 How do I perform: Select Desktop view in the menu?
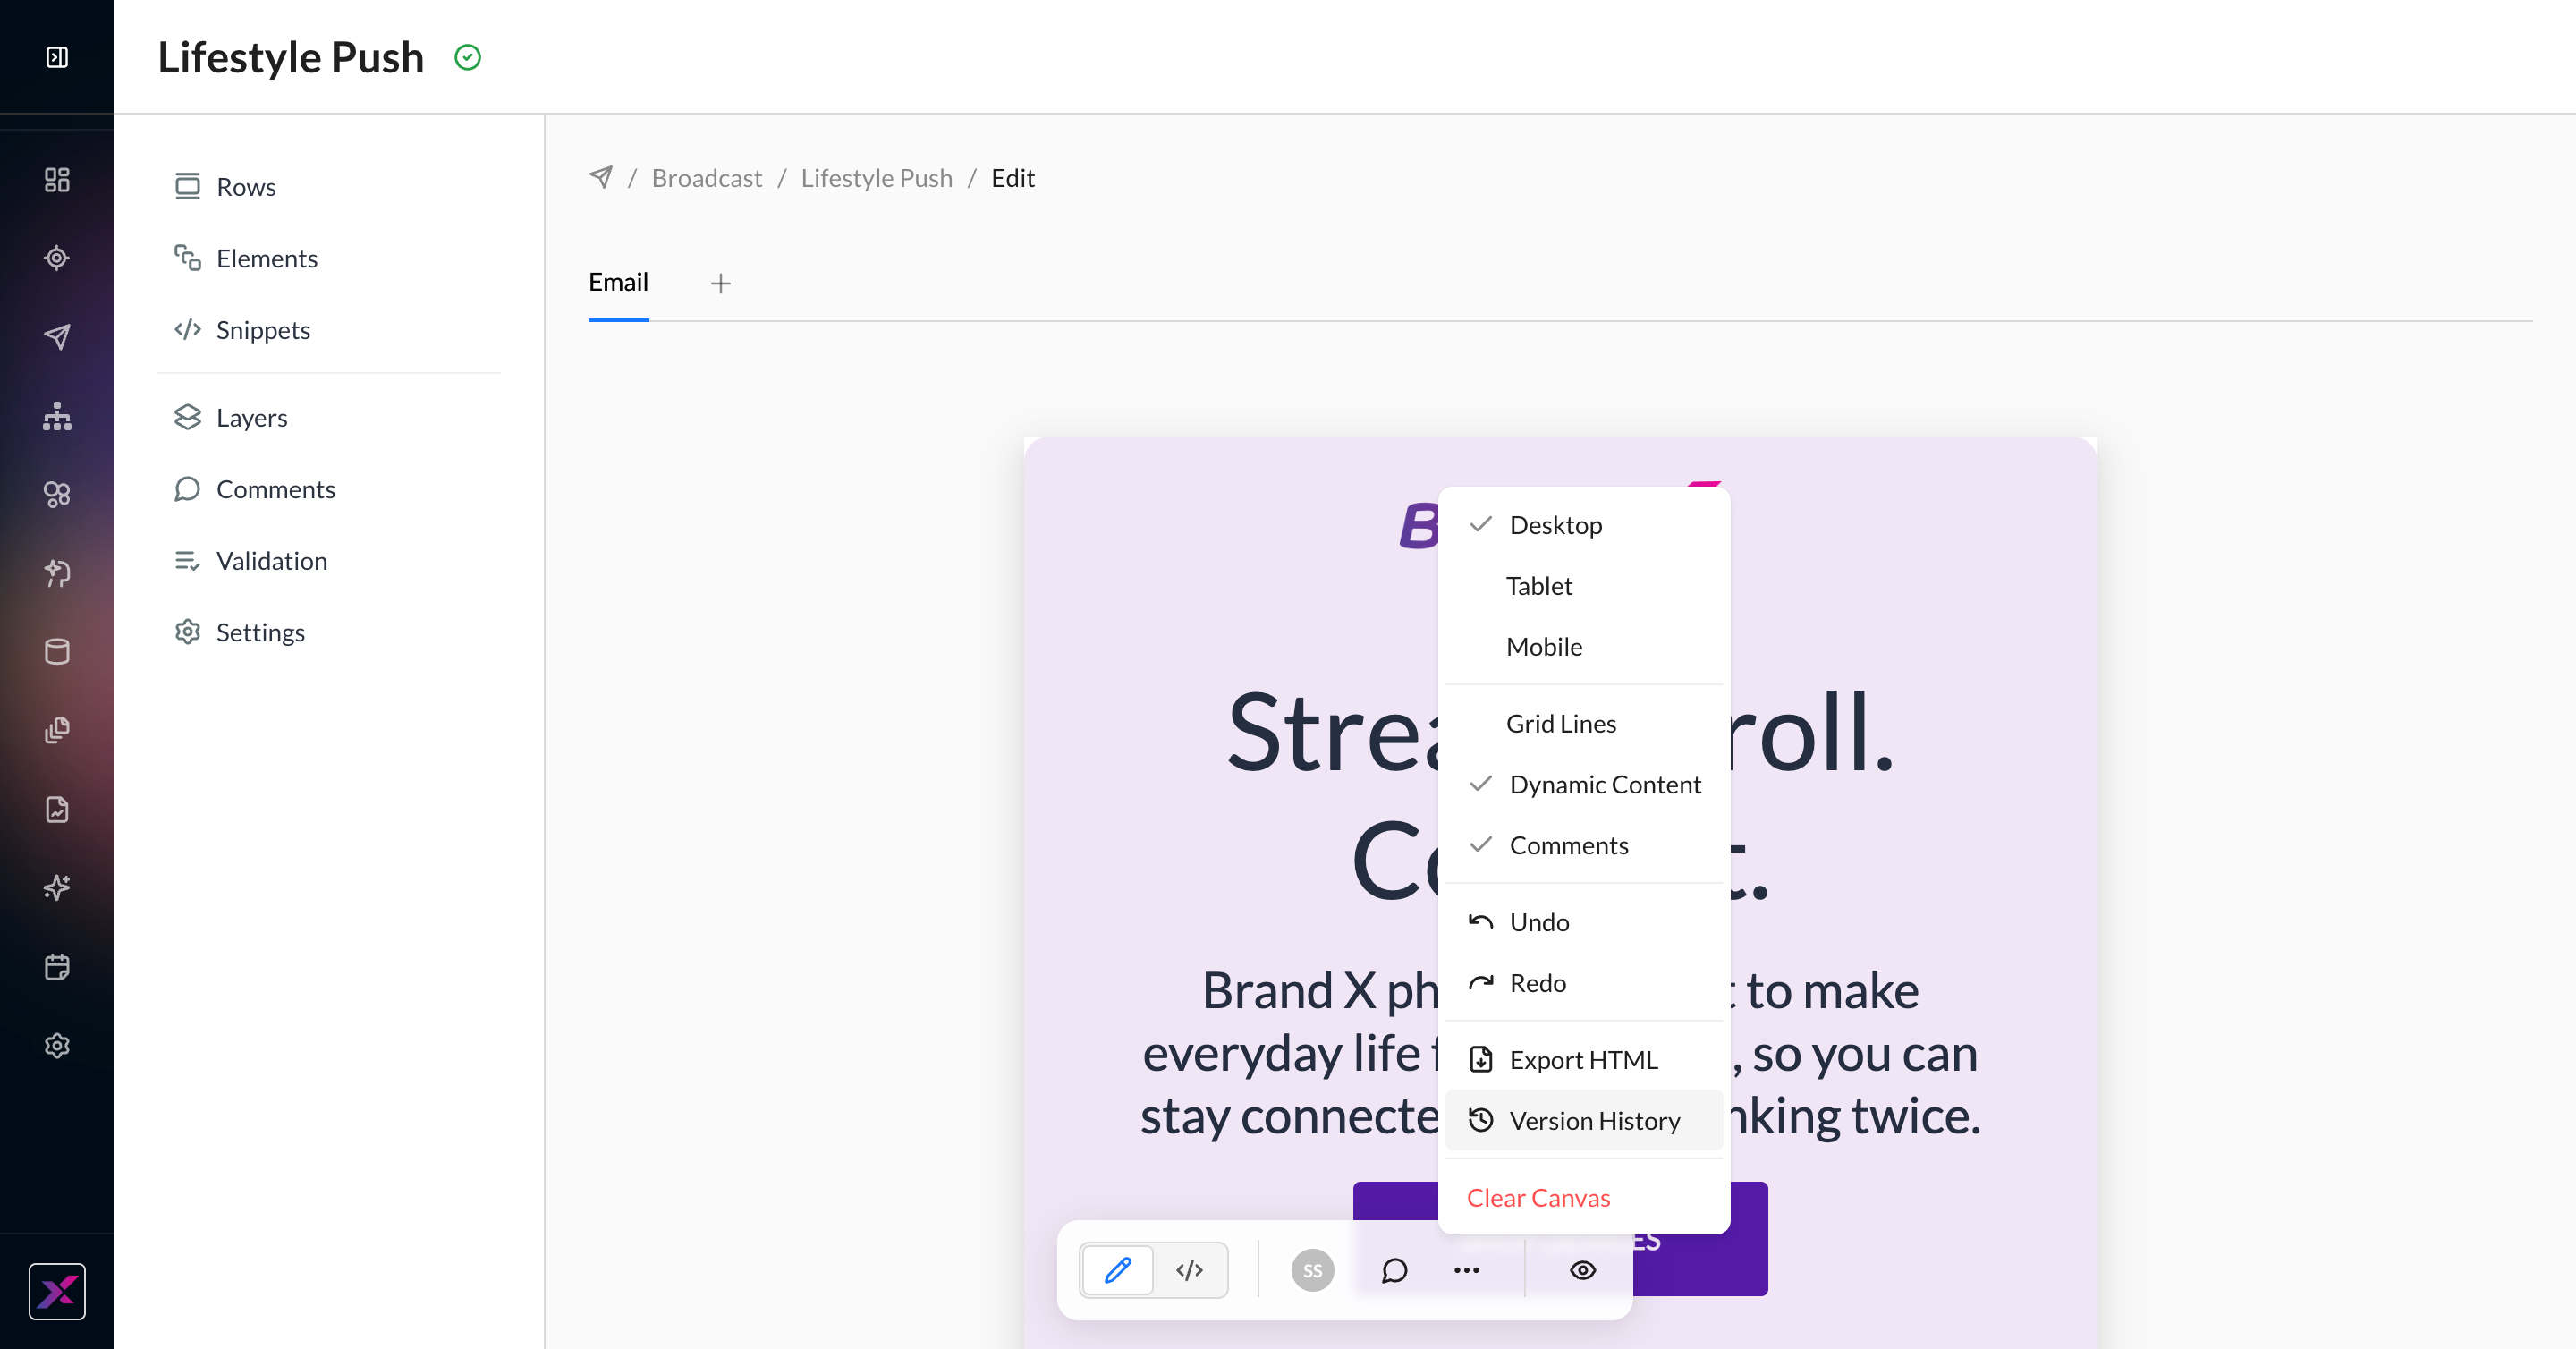tap(1584, 525)
